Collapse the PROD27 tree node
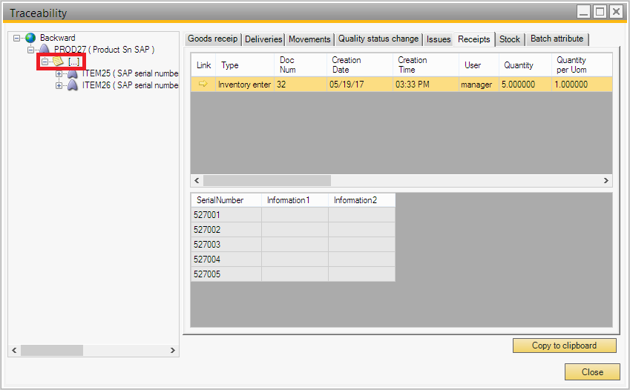The width and height of the screenshot is (630, 390). 31,50
